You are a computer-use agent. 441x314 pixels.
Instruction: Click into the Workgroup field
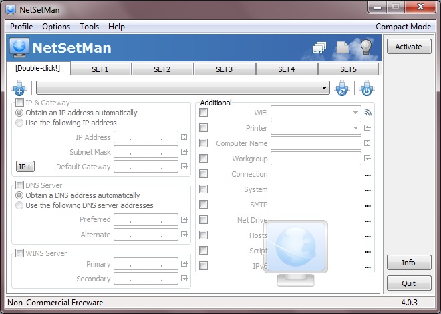pos(316,159)
